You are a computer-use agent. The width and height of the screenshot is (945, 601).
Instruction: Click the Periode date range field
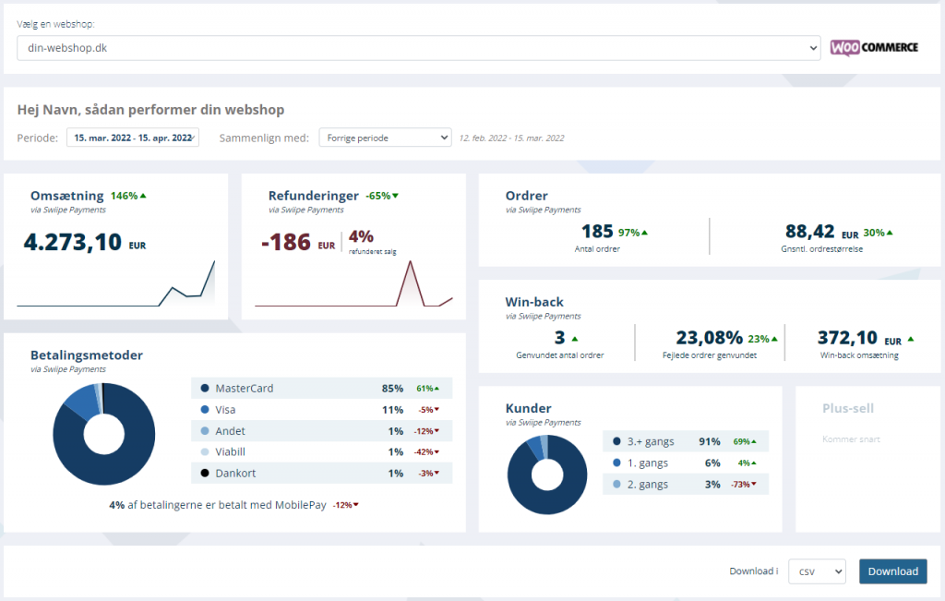pos(133,138)
